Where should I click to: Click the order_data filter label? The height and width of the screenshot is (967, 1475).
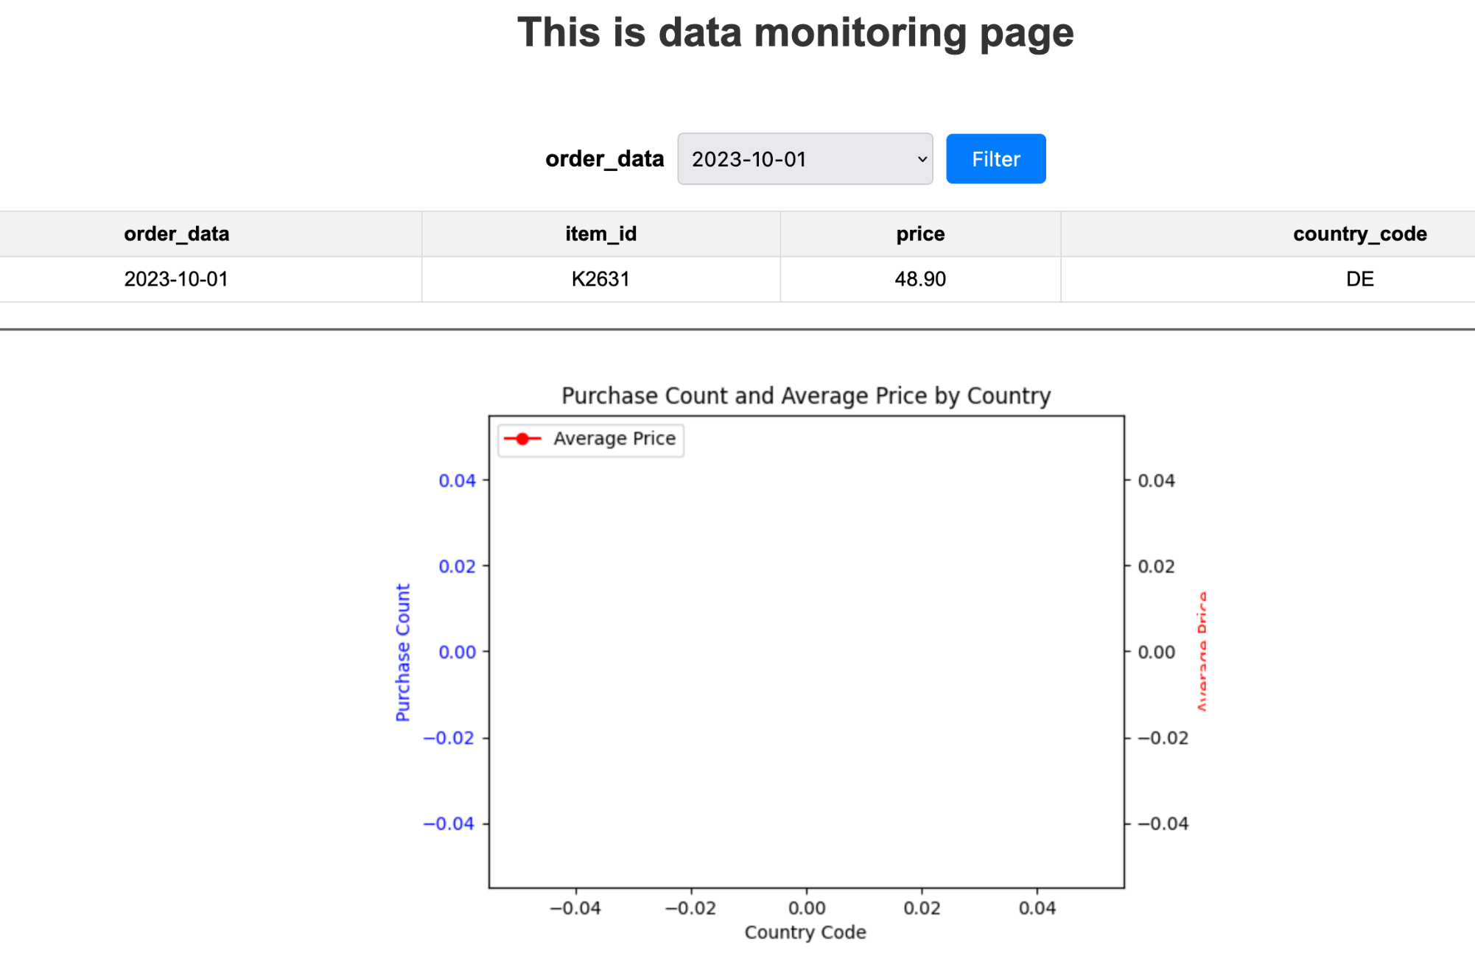(604, 159)
